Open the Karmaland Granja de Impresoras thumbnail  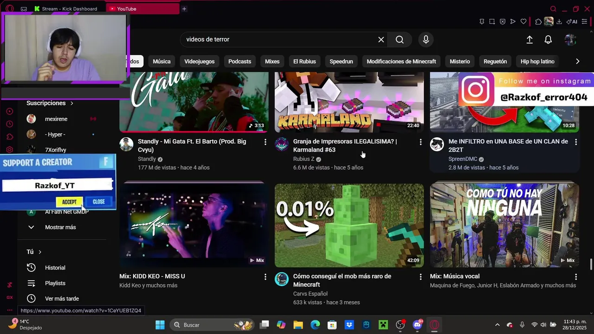tap(349, 102)
